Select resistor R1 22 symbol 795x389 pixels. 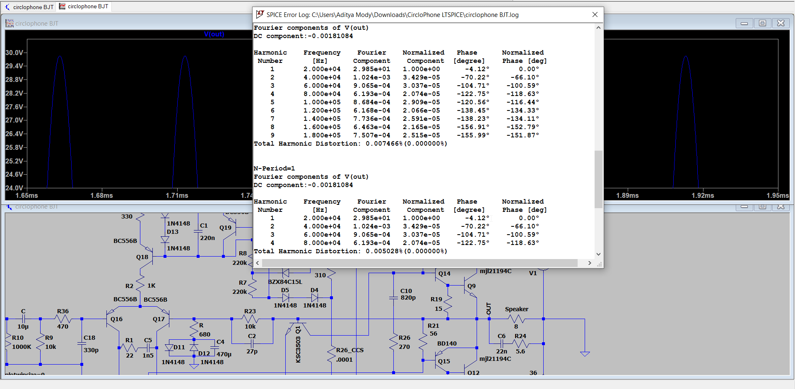pyautogui.click(x=130, y=348)
